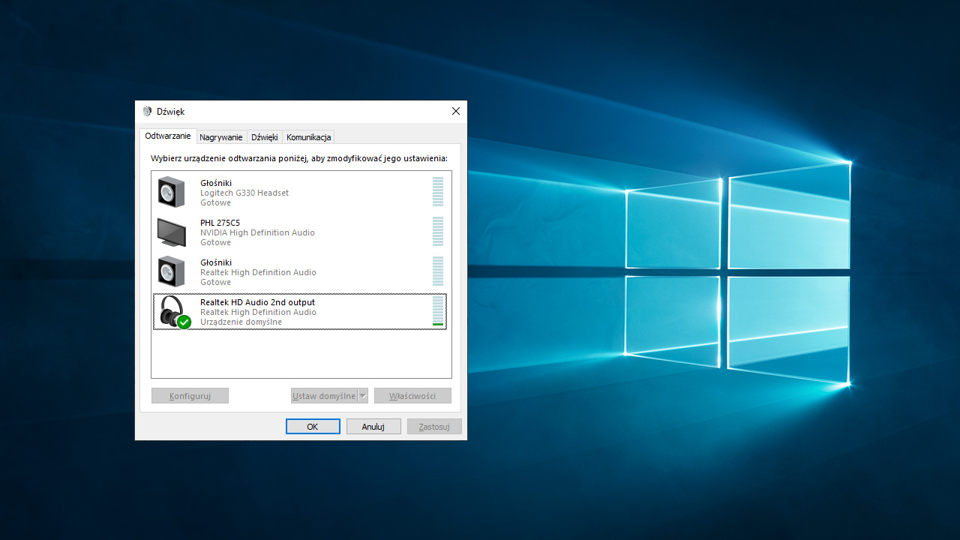The height and width of the screenshot is (540, 960).
Task: Click the PHL 275C5 device name
Action: 220,223
